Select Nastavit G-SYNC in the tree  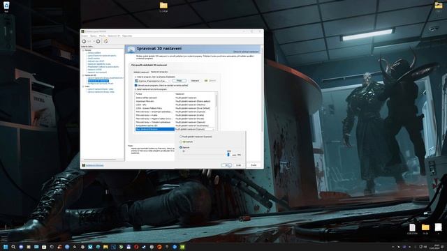[95, 70]
